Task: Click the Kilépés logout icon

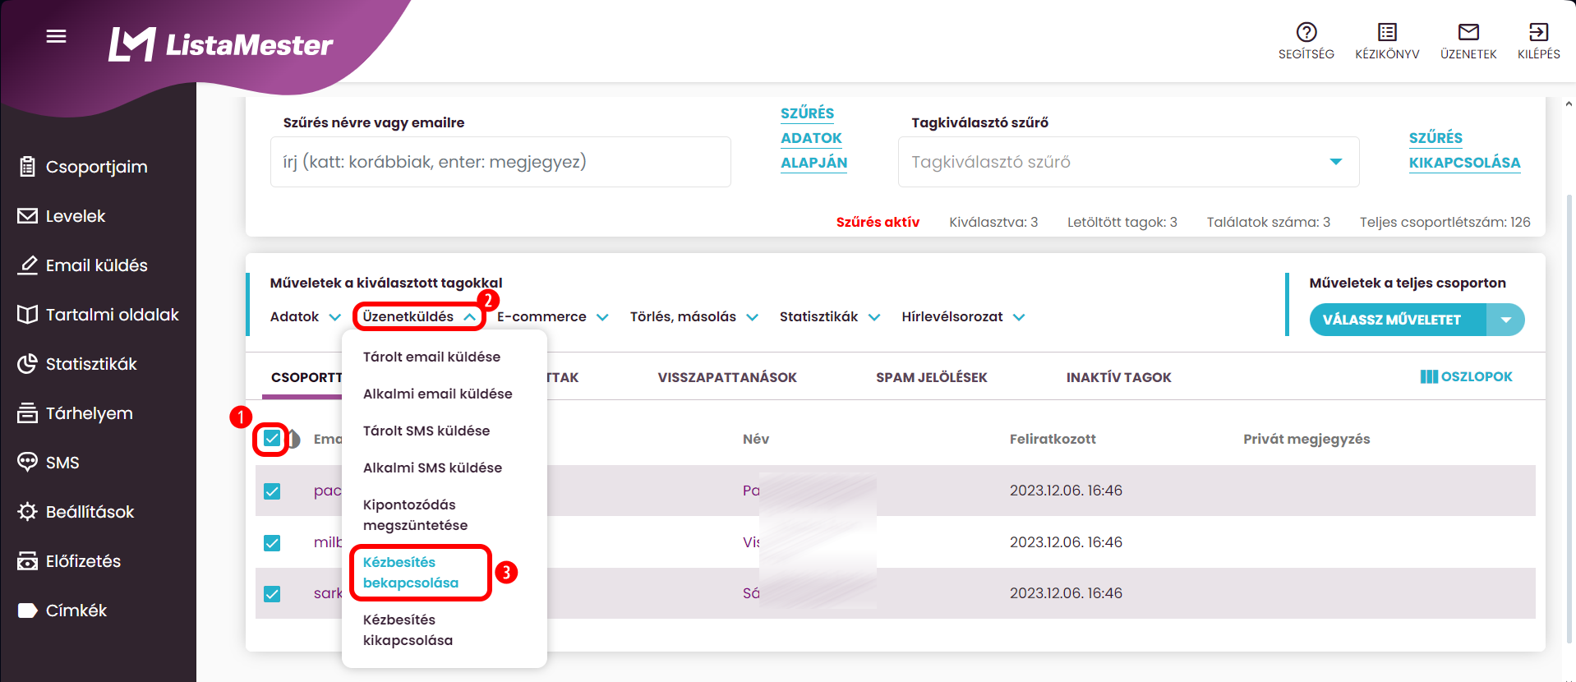Action: pos(1538,33)
